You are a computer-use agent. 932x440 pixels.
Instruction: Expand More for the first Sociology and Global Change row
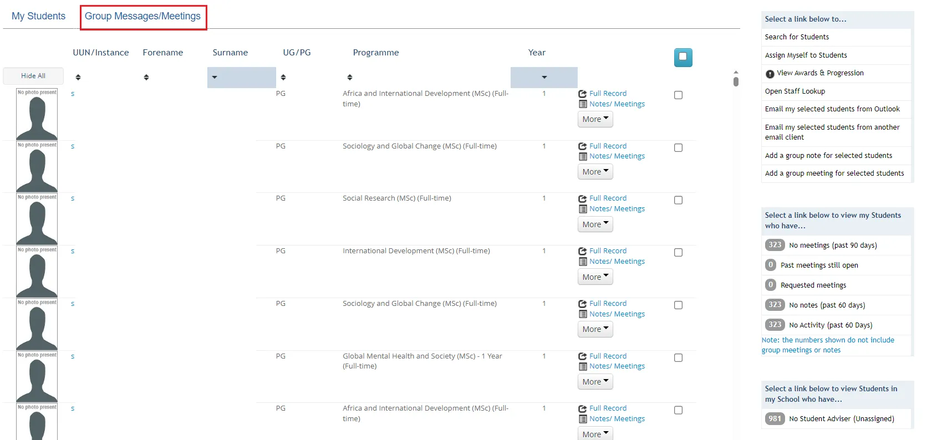pos(595,172)
